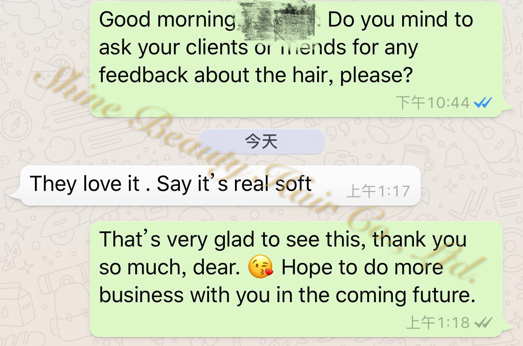Image resolution: width=523 pixels, height=346 pixels.
Task: Tap the gray double-check delivery ticks
Action: [x=483, y=323]
